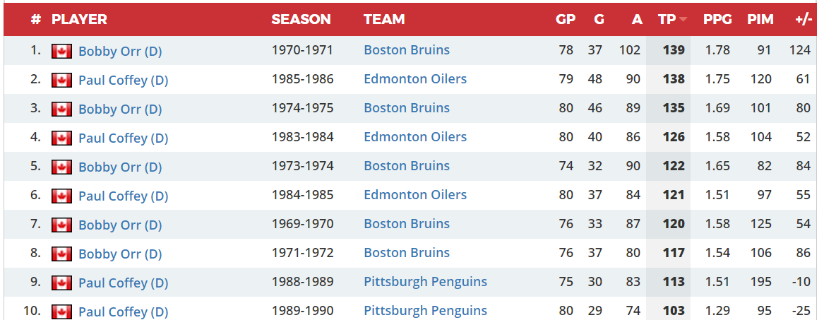Viewport: 824px width, 320px height.
Task: Click the SEASON column header
Action: pyautogui.click(x=301, y=20)
